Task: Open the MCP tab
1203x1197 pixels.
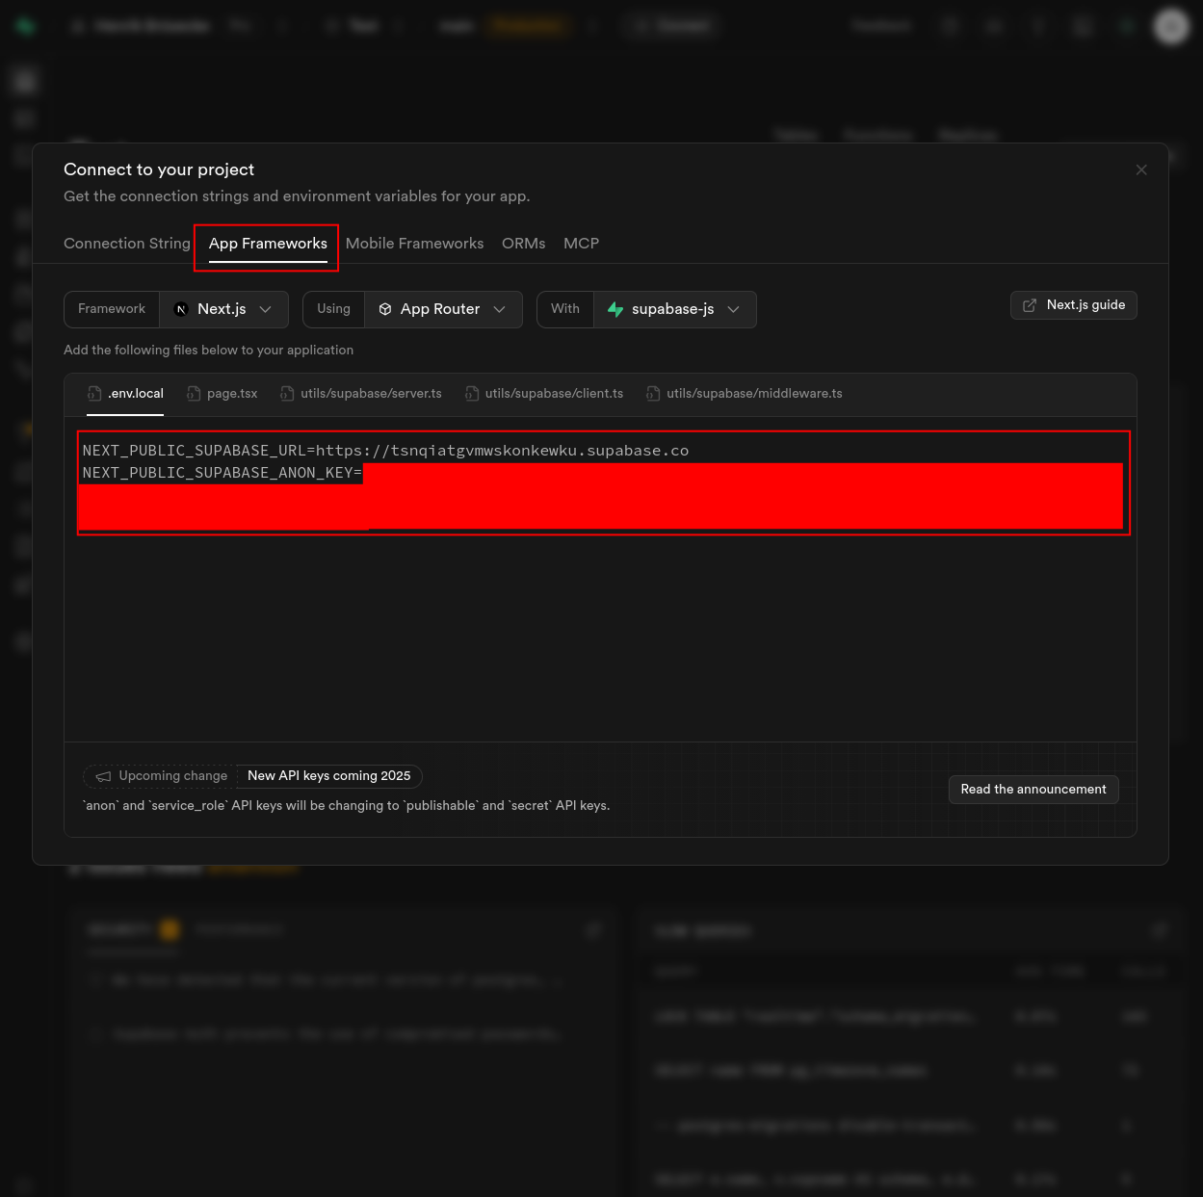Action: (581, 244)
